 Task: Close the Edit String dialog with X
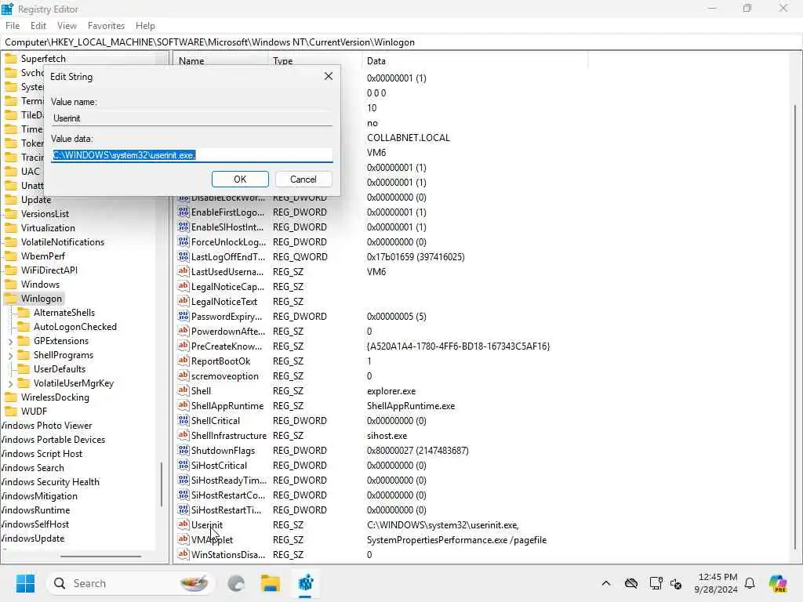click(x=329, y=76)
